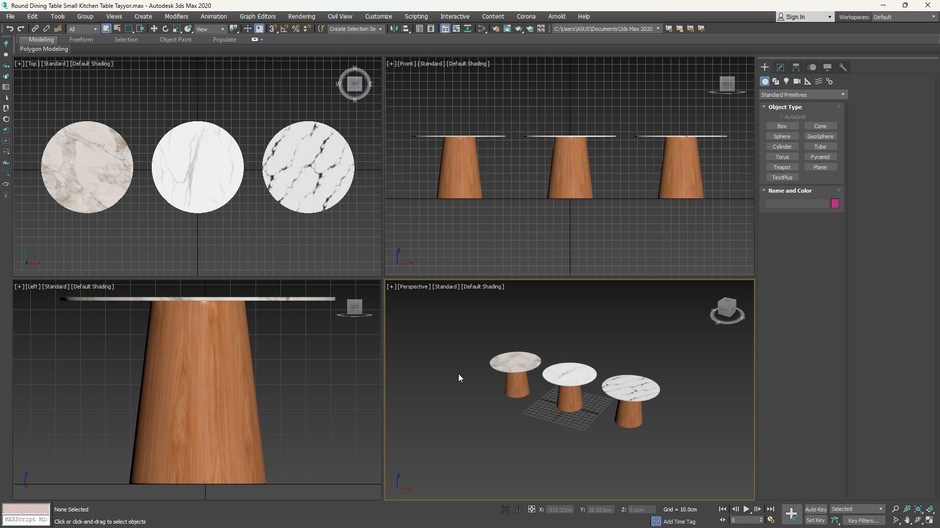
Task: Toggle Auto Key animation mode
Action: click(816, 509)
